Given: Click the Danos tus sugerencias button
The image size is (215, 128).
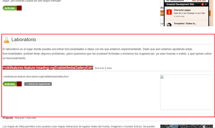Looking at the screenshot, I should point(38,84).
